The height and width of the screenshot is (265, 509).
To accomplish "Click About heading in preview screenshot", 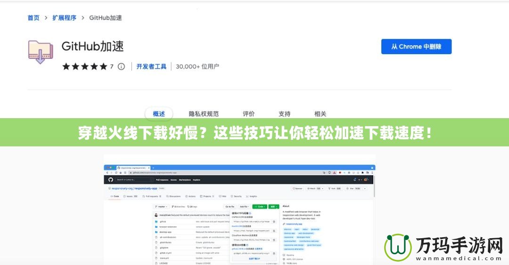I will 286,206.
